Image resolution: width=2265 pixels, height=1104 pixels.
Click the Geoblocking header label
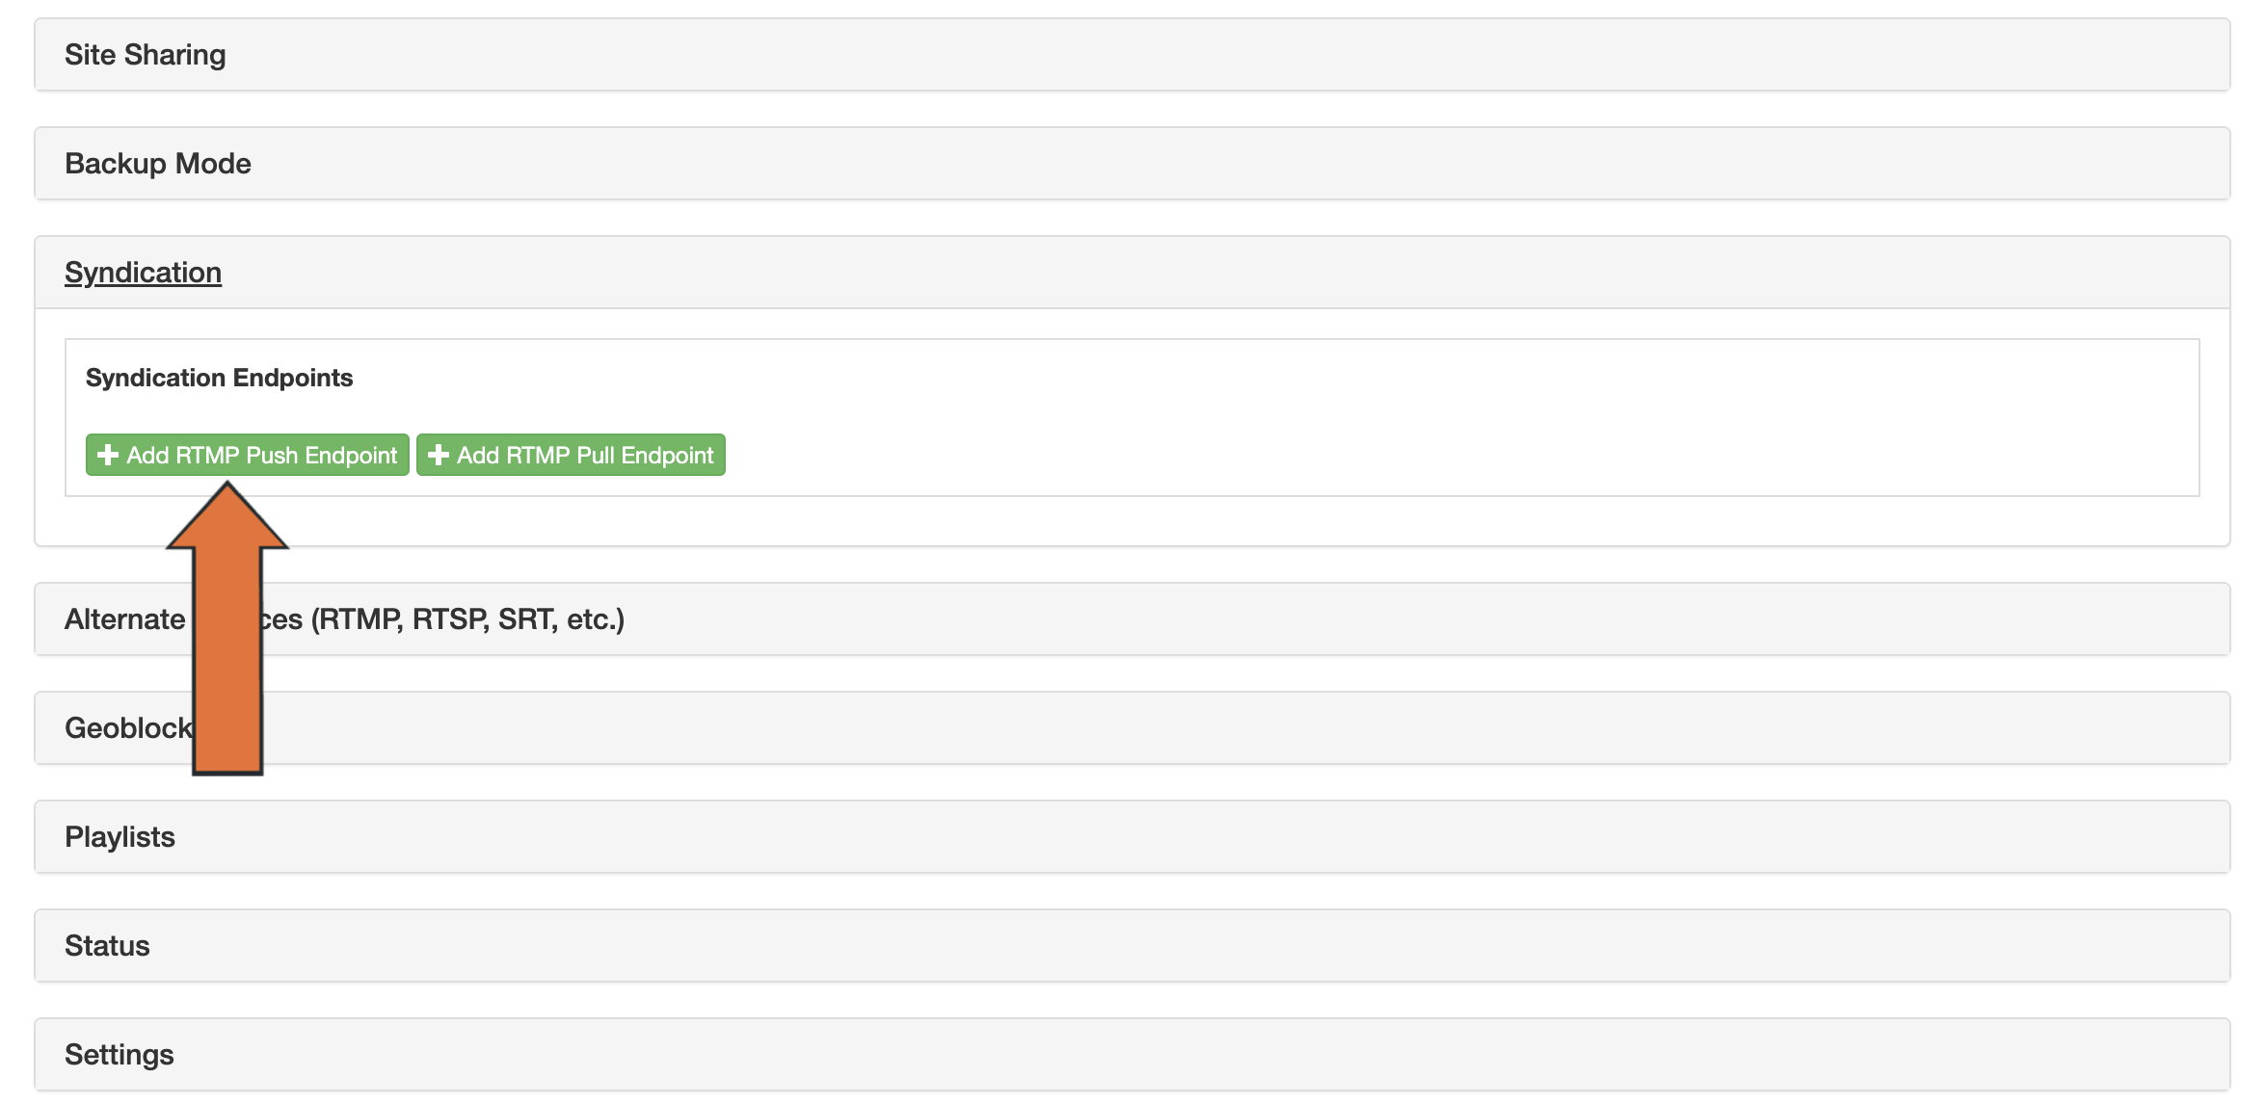tap(130, 727)
